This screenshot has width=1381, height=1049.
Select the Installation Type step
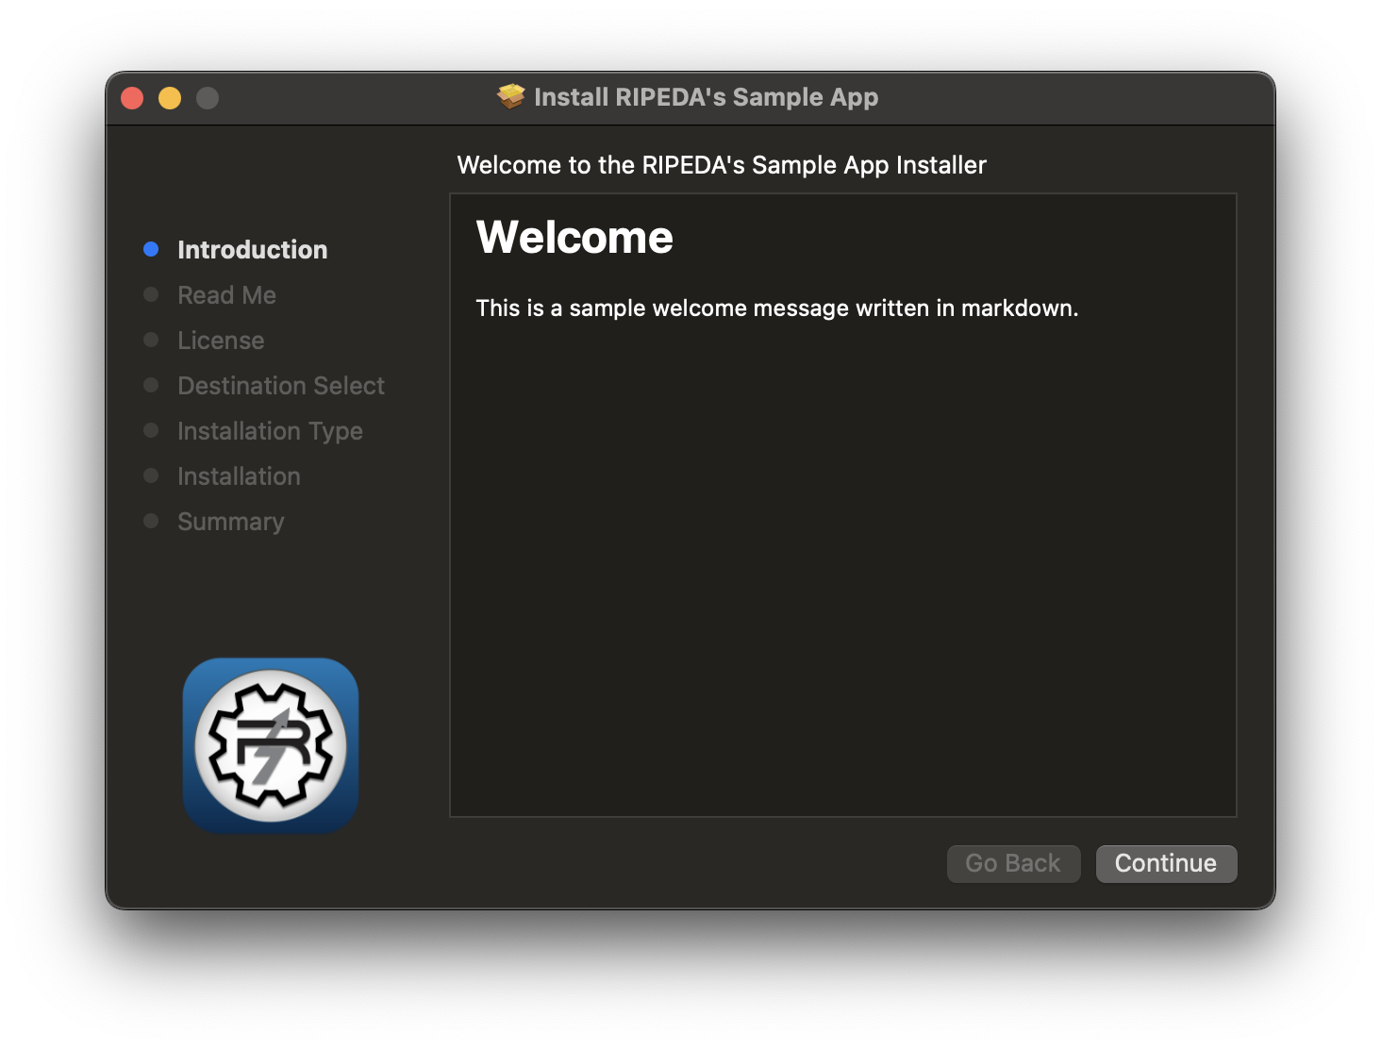pyautogui.click(x=270, y=430)
